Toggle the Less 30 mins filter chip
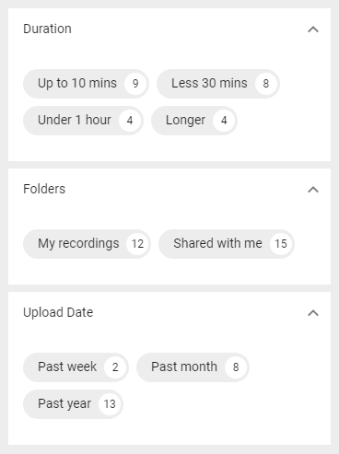The width and height of the screenshot is (339, 454). click(x=218, y=84)
